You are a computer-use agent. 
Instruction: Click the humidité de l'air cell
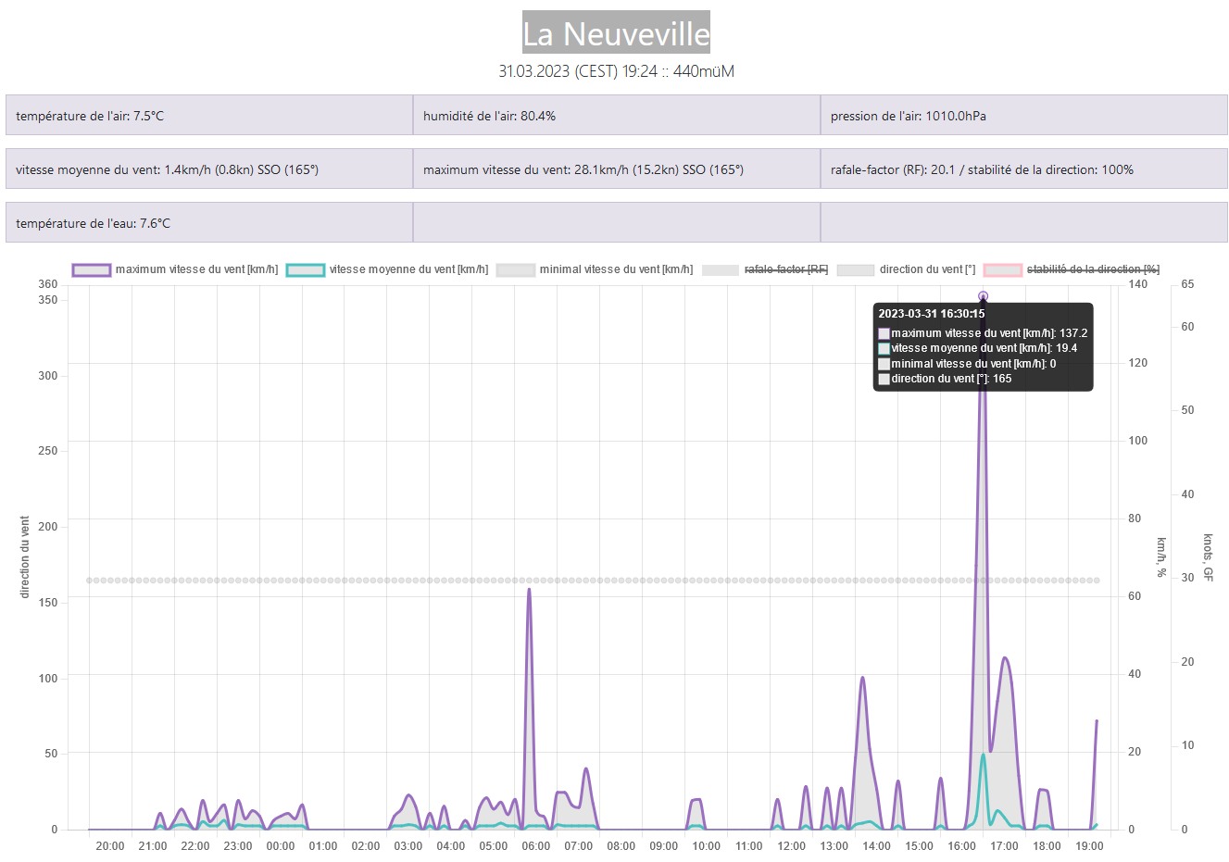tap(616, 116)
